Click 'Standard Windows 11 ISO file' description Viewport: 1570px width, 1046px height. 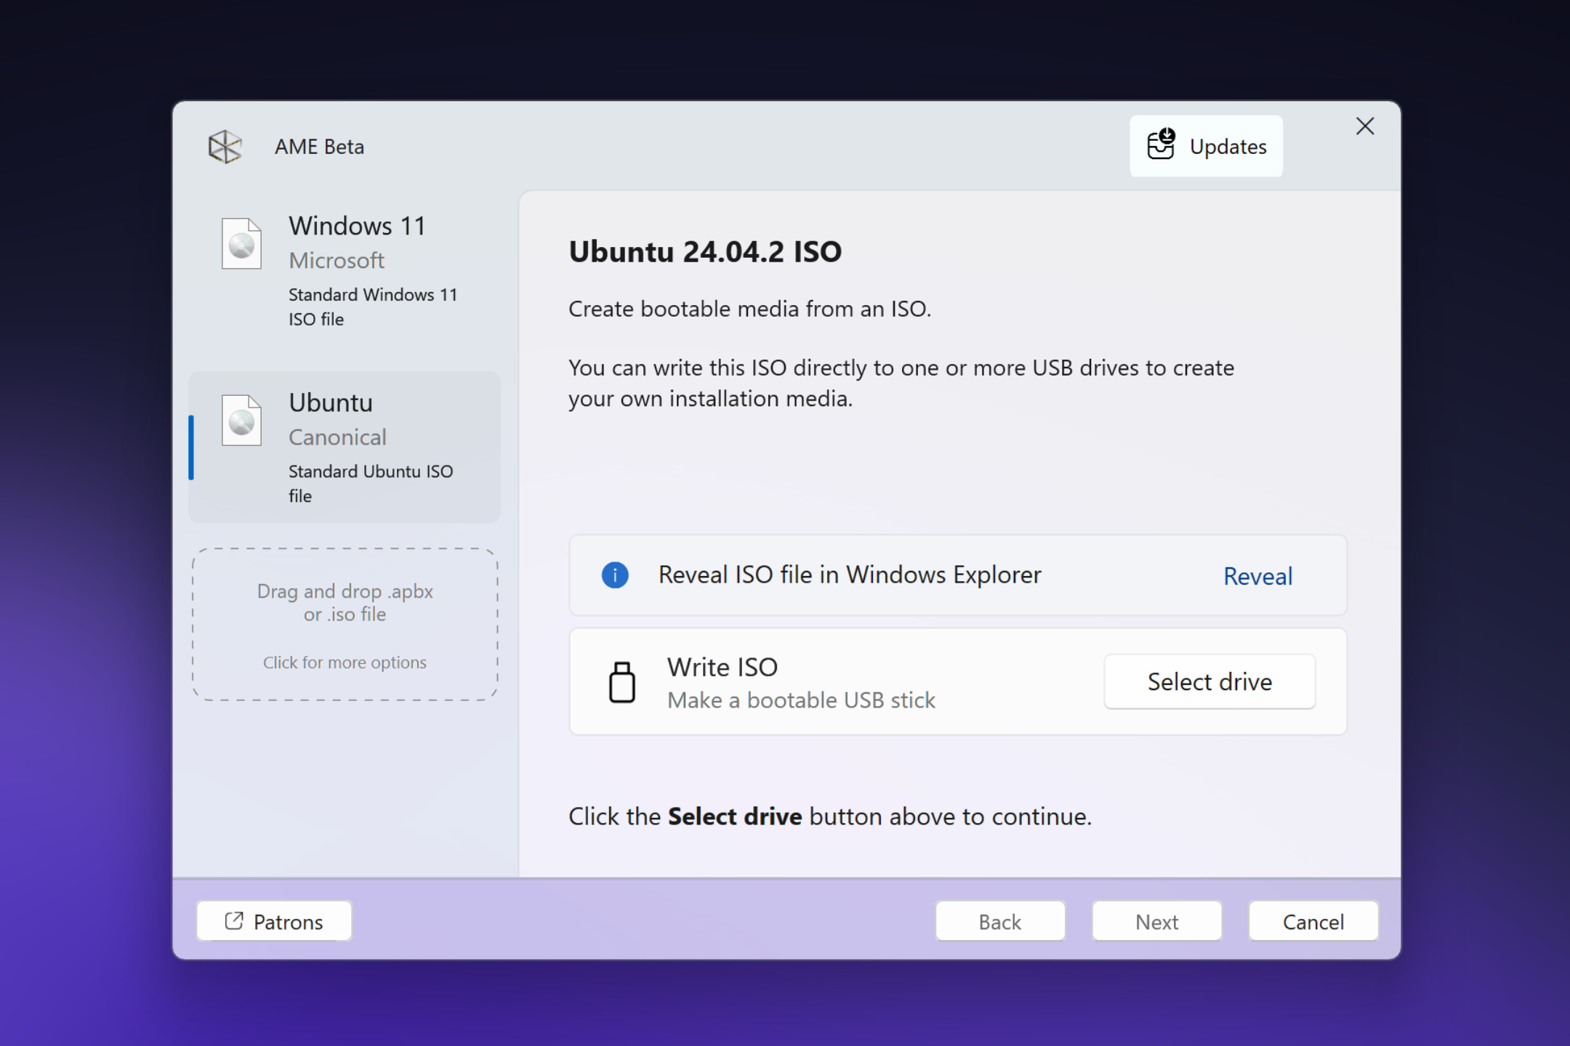coord(373,307)
